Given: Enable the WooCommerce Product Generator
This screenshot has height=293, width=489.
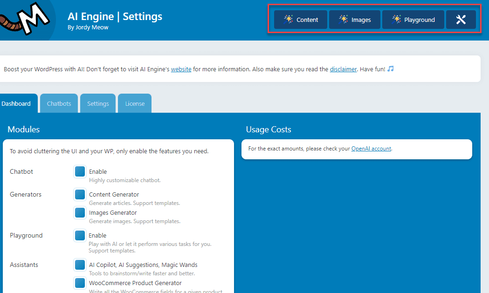Looking at the screenshot, I should click(x=80, y=283).
